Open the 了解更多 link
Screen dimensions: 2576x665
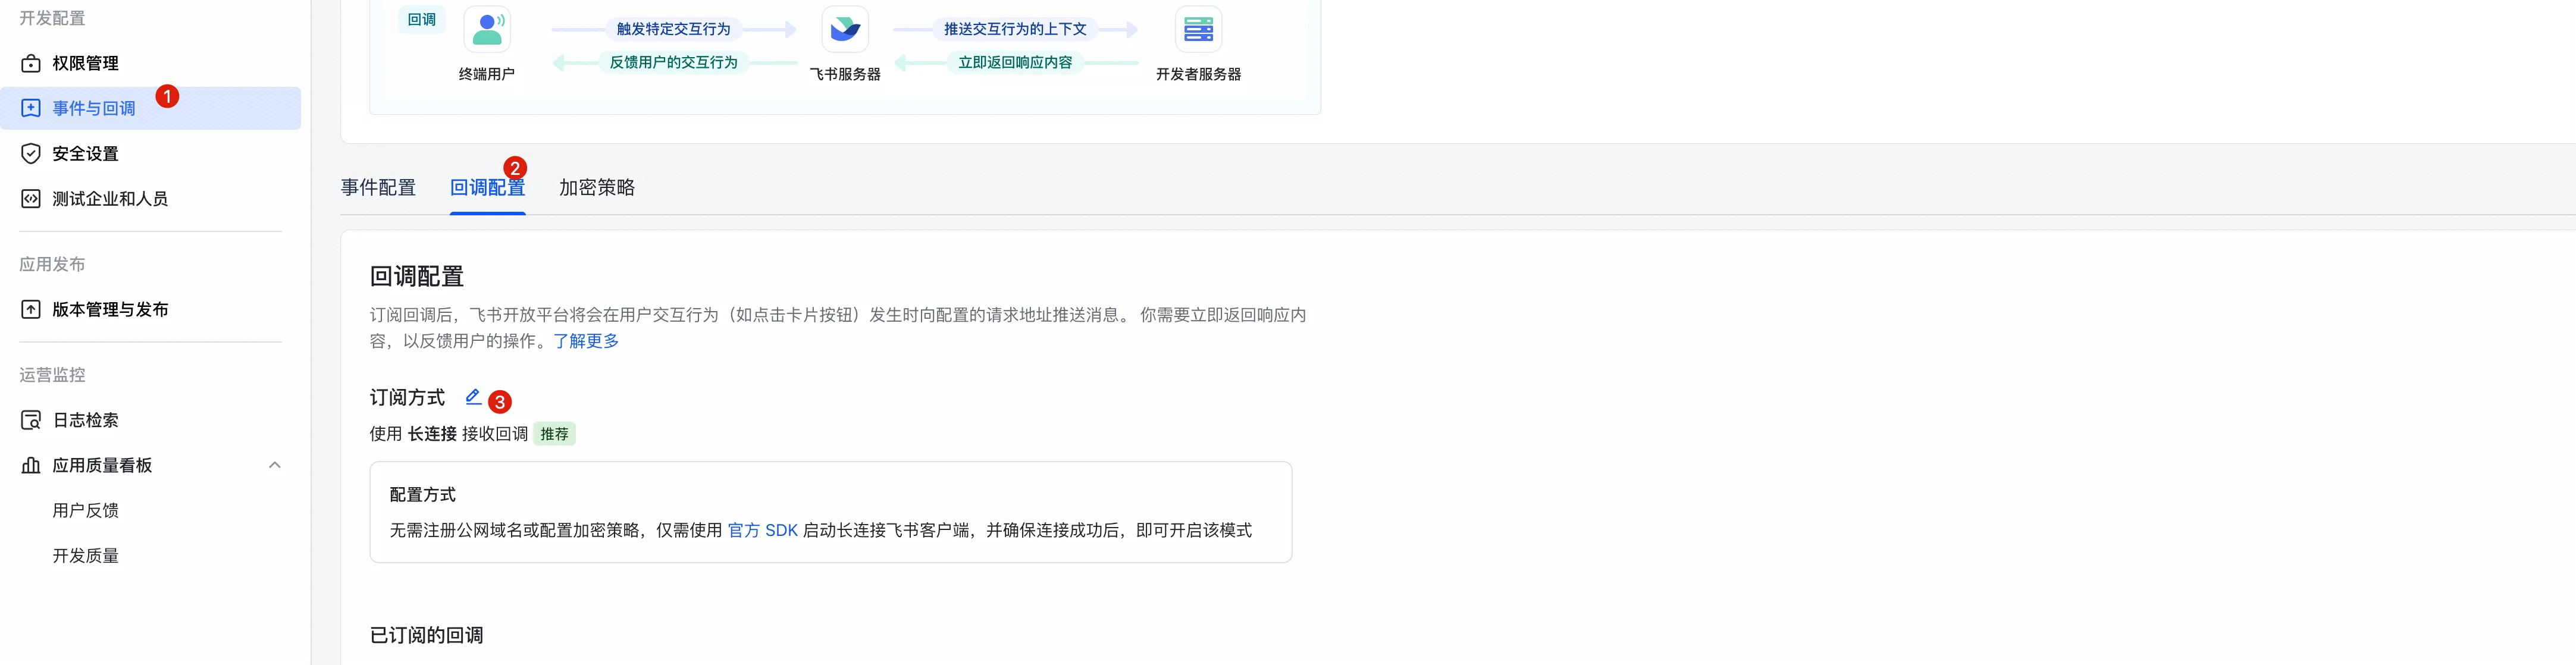pos(586,341)
